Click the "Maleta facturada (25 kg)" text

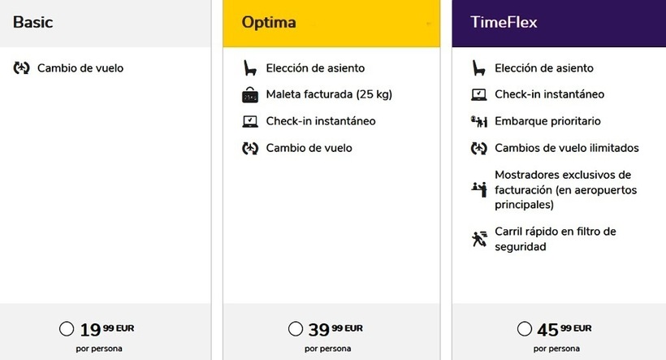pyautogui.click(x=329, y=95)
